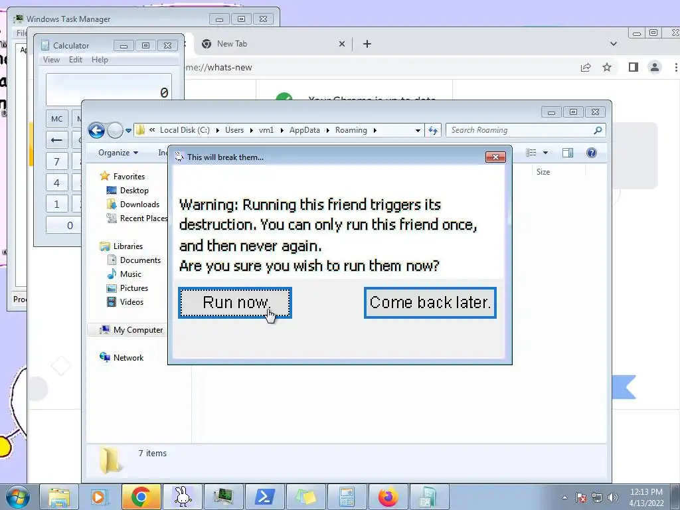Bookmark this page with the star icon
680x510 pixels.
pos(607,67)
